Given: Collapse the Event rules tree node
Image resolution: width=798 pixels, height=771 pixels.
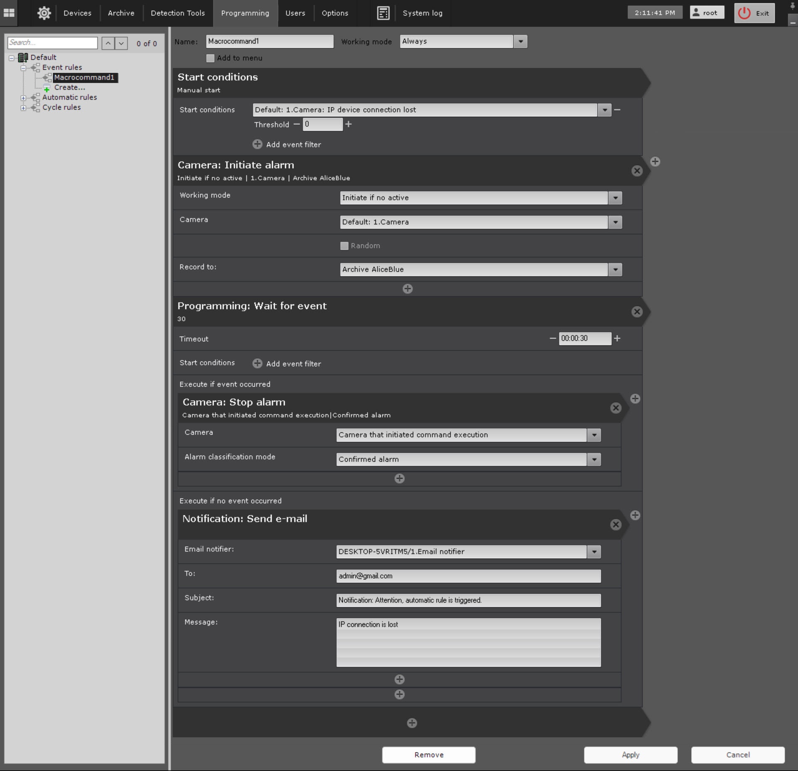Looking at the screenshot, I should [x=23, y=67].
